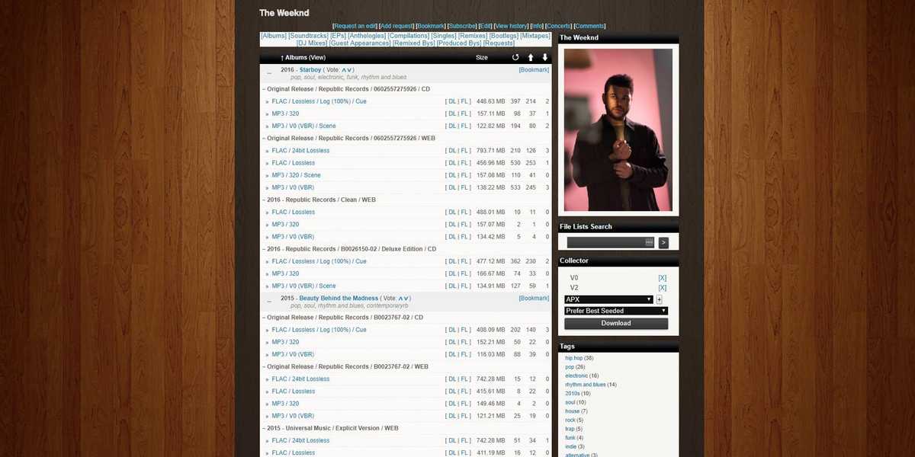The width and height of the screenshot is (915, 457).
Task: Click the keyboard icon in search field
Action: [649, 242]
